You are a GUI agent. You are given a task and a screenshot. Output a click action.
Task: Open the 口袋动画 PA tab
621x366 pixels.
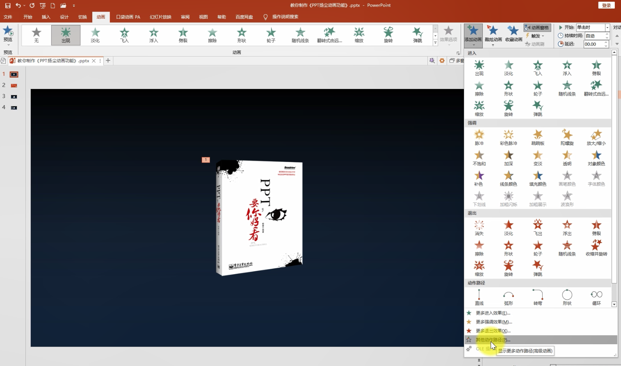pyautogui.click(x=128, y=17)
